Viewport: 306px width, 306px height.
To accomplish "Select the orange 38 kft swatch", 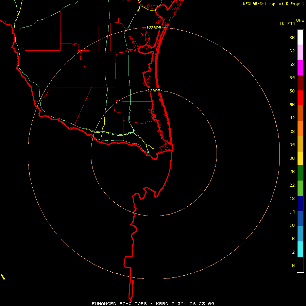I will tap(300, 129).
